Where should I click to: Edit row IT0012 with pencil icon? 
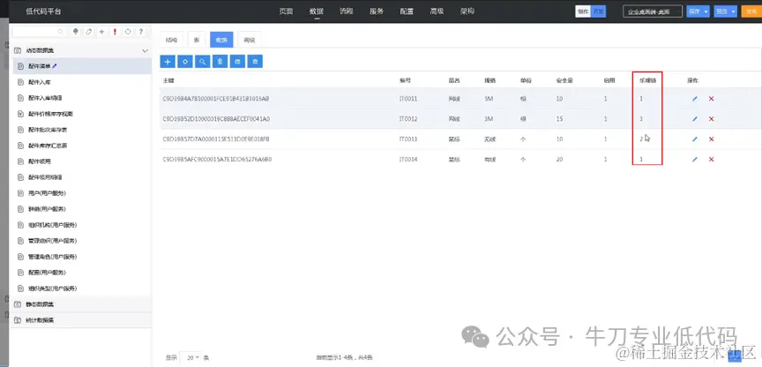[694, 118]
